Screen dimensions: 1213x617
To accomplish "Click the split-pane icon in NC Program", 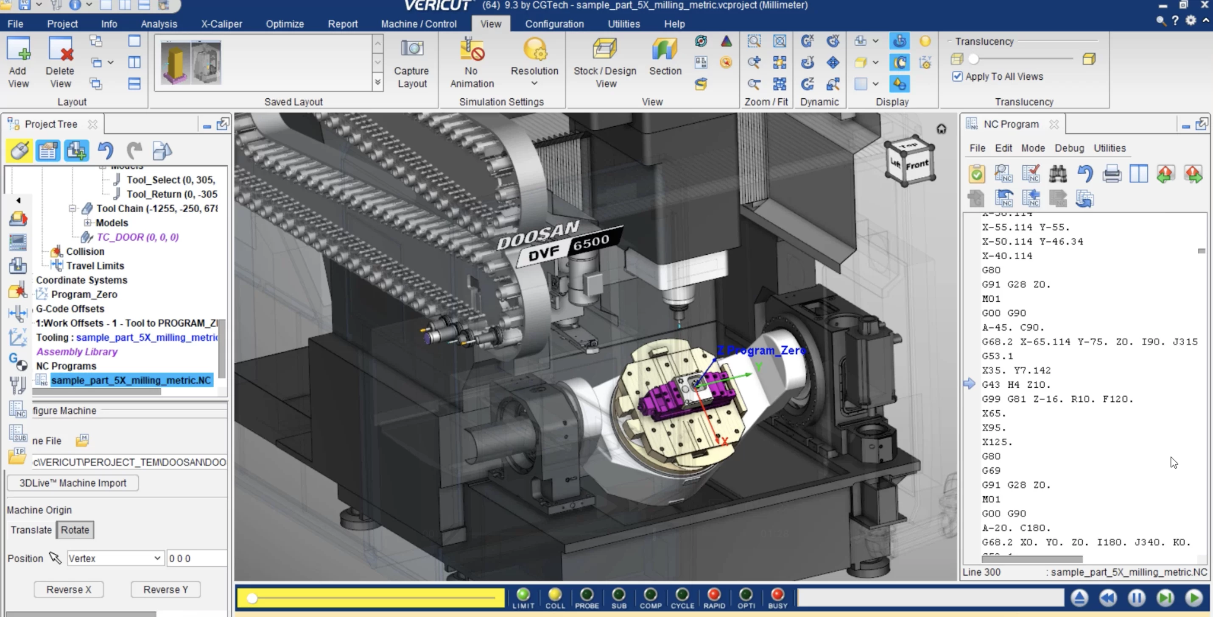I will 1139,174.
